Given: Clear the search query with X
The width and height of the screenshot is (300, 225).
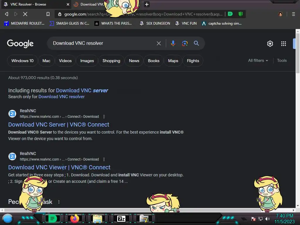Looking at the screenshot, I should 158,43.
